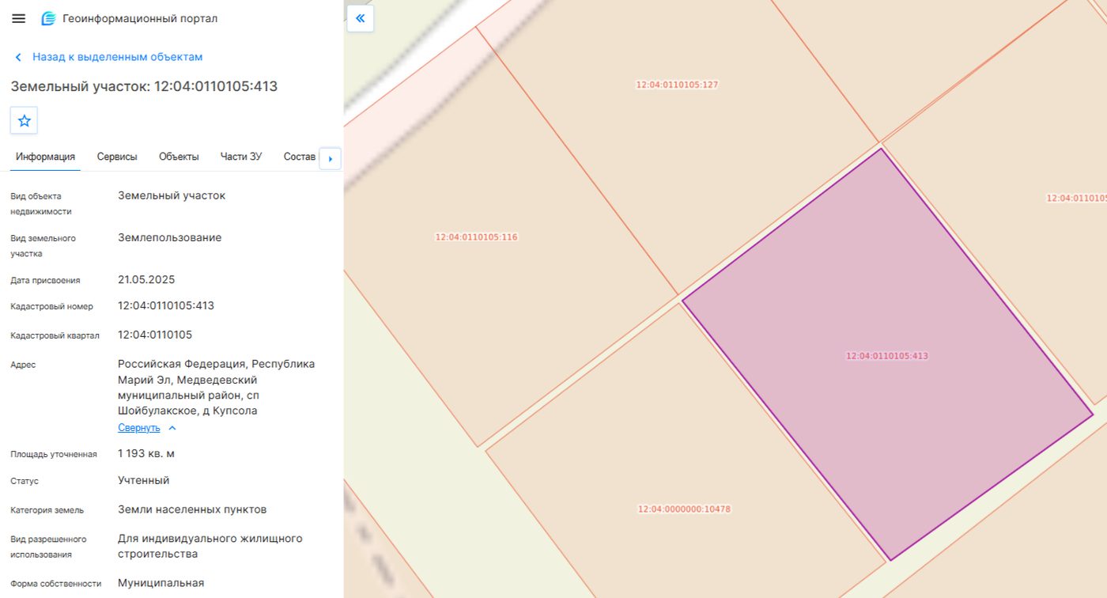Select parcel 12:04:0110105:116 on the map
This screenshot has height=598, width=1107.
click(x=476, y=237)
